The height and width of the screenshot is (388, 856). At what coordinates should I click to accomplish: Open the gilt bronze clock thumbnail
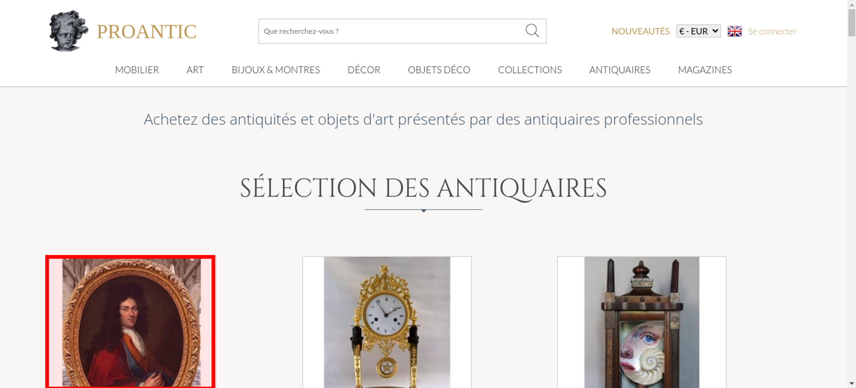pyautogui.click(x=387, y=322)
